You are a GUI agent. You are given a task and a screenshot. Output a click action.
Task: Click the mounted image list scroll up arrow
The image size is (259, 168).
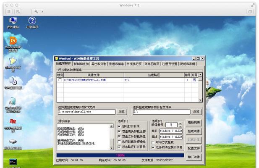pos(200,75)
